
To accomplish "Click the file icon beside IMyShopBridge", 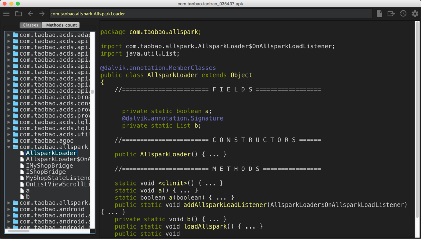I will 22,166.
